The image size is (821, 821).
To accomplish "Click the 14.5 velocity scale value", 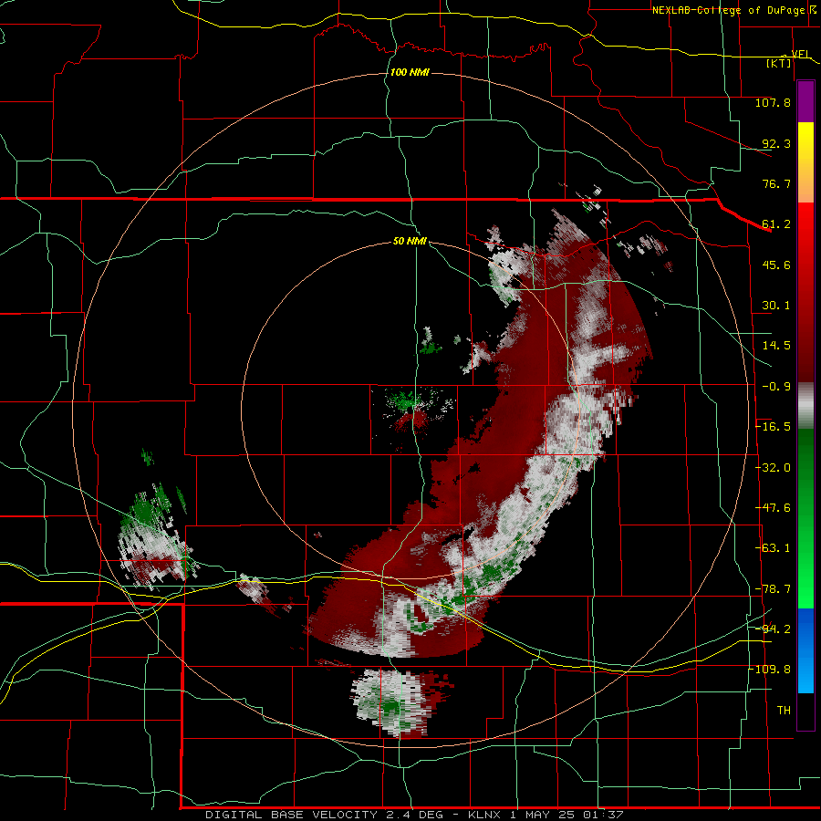I will (x=776, y=346).
